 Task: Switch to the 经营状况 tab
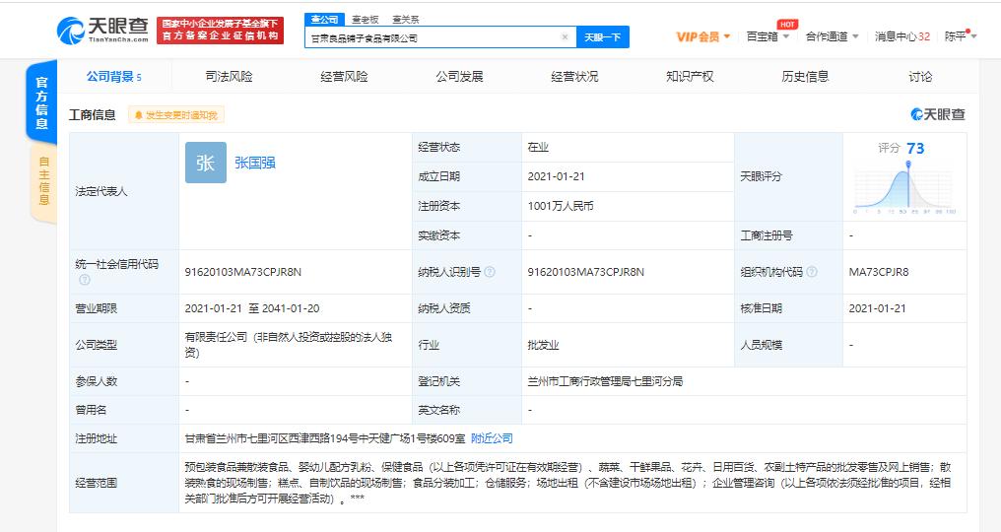point(574,77)
